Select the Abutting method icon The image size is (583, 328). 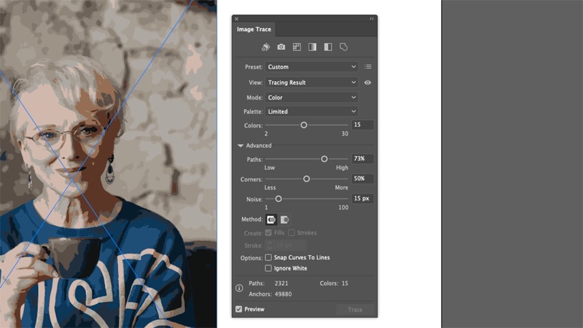[x=271, y=220]
